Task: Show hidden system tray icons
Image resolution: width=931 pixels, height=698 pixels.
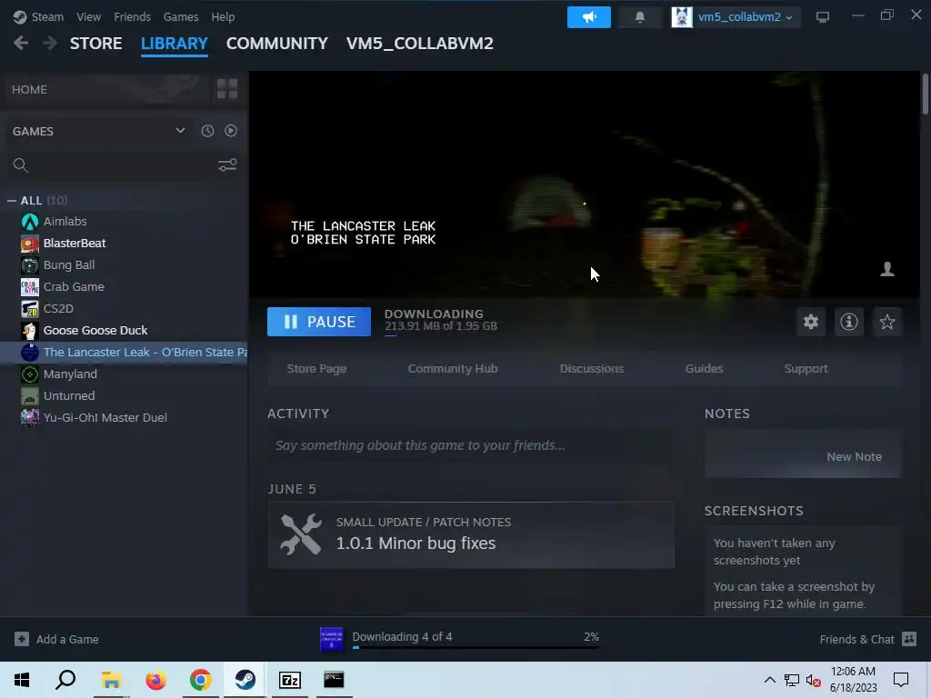Action: [769, 680]
